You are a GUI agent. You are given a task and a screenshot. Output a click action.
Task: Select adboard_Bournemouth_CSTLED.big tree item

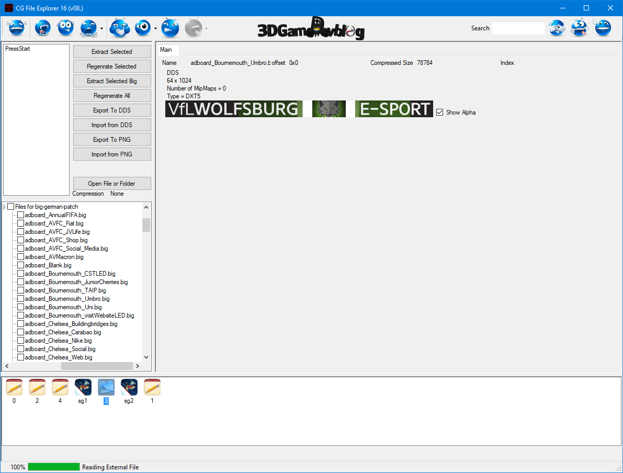[70, 274]
